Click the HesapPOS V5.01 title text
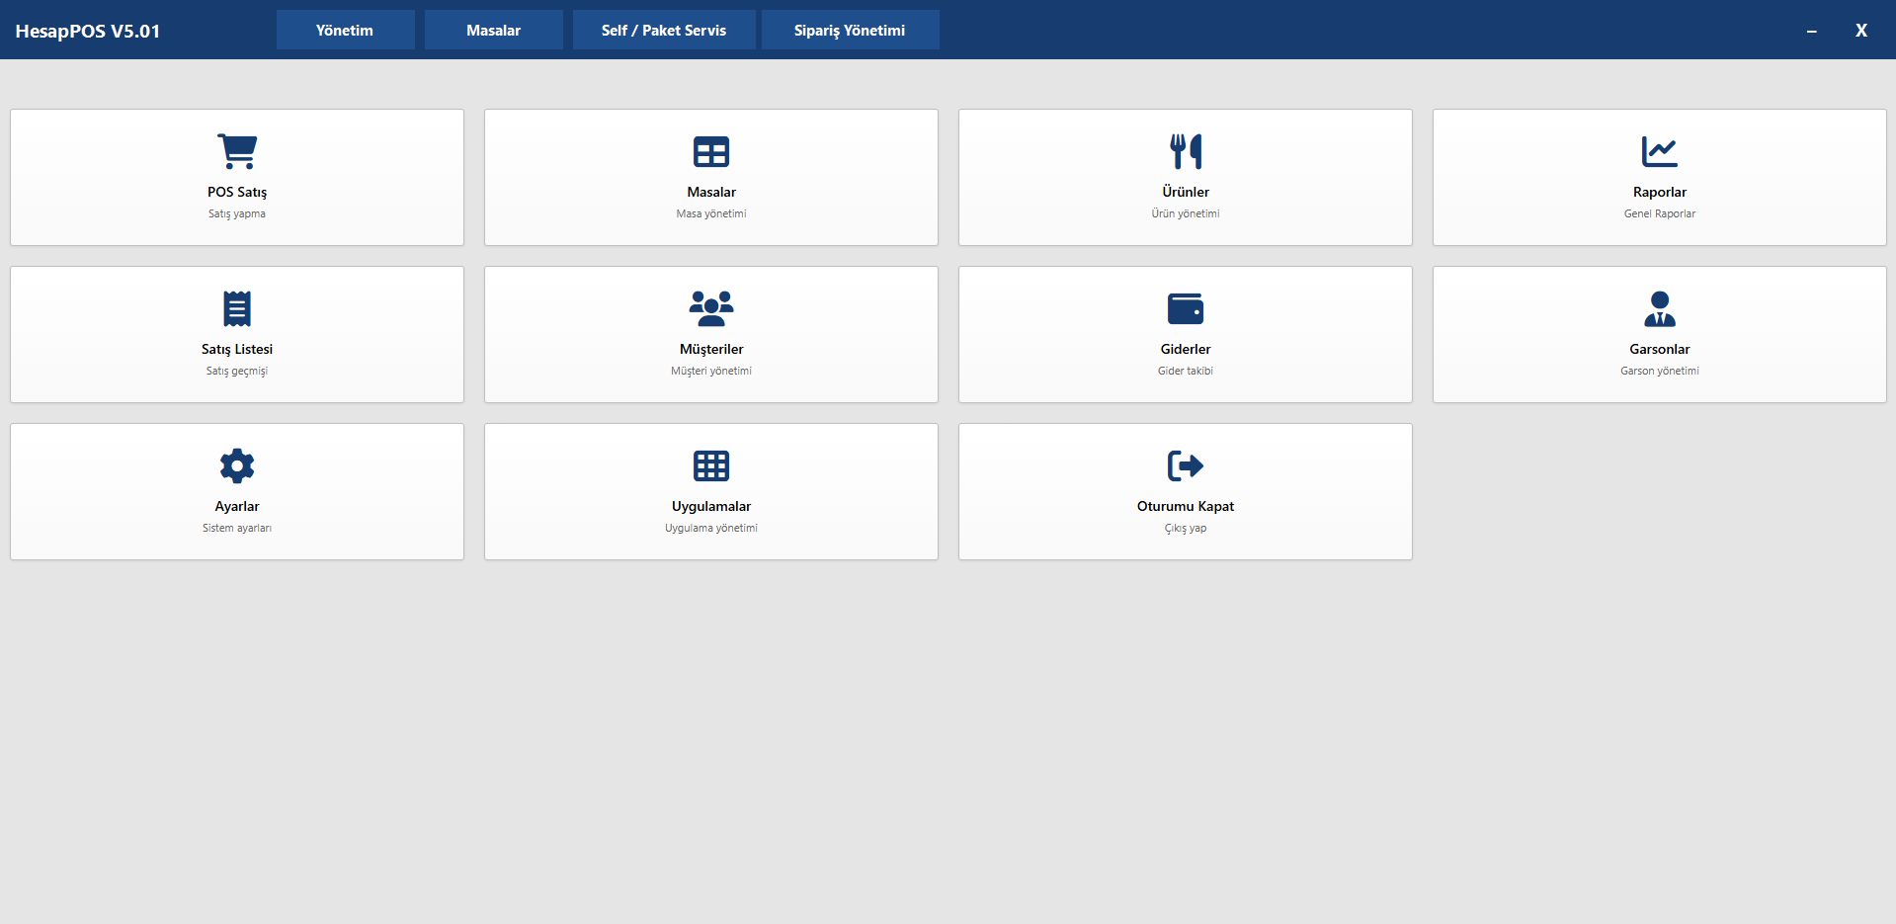Screen dimensions: 1896x924 [88, 31]
